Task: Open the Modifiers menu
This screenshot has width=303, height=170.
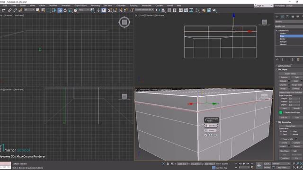Action: point(53,6)
